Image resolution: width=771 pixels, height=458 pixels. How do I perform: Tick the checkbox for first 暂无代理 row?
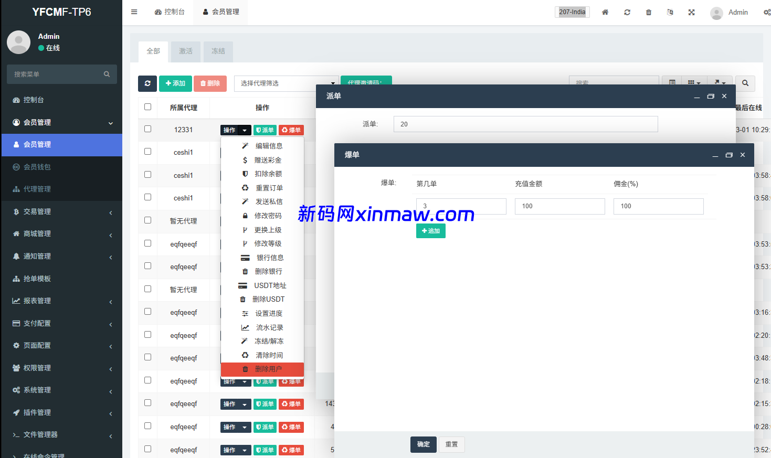147,220
